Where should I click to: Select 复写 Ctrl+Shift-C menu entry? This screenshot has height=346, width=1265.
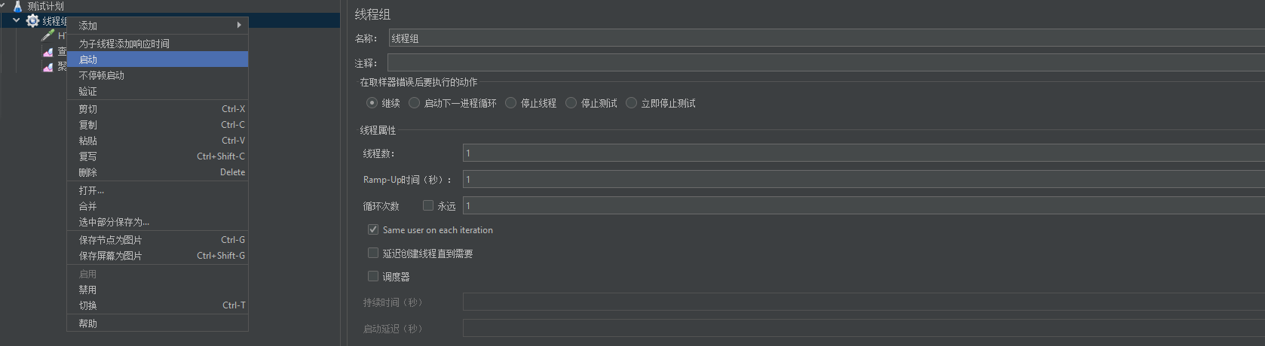158,156
